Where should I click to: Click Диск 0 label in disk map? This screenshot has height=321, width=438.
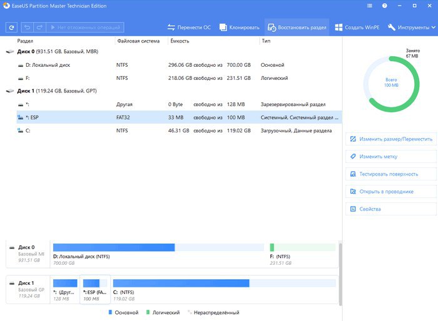pos(26,247)
